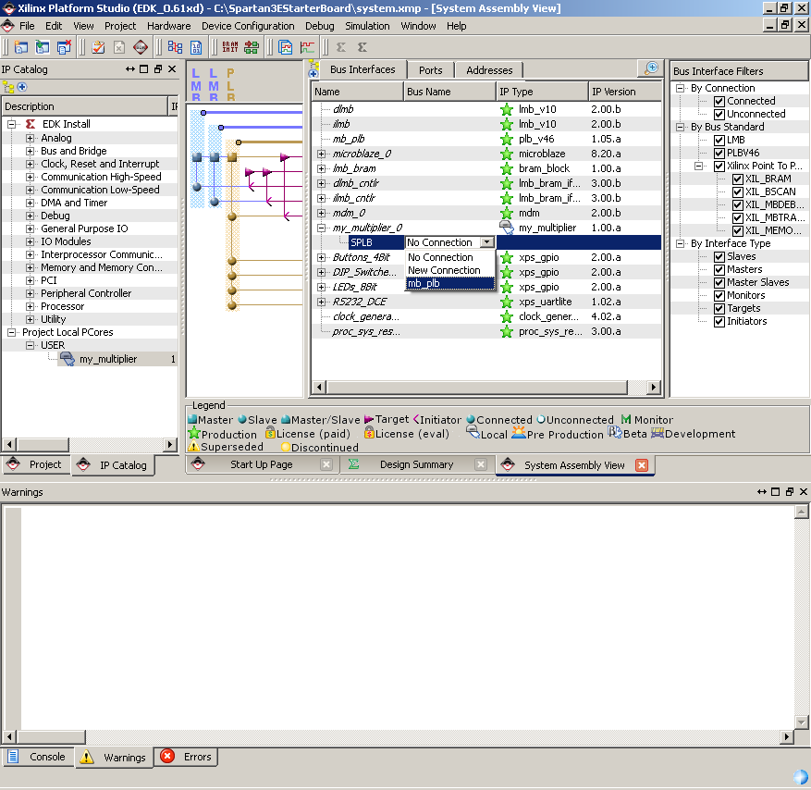Collapse the Project Local PCores node
811x790 pixels.
(11, 332)
